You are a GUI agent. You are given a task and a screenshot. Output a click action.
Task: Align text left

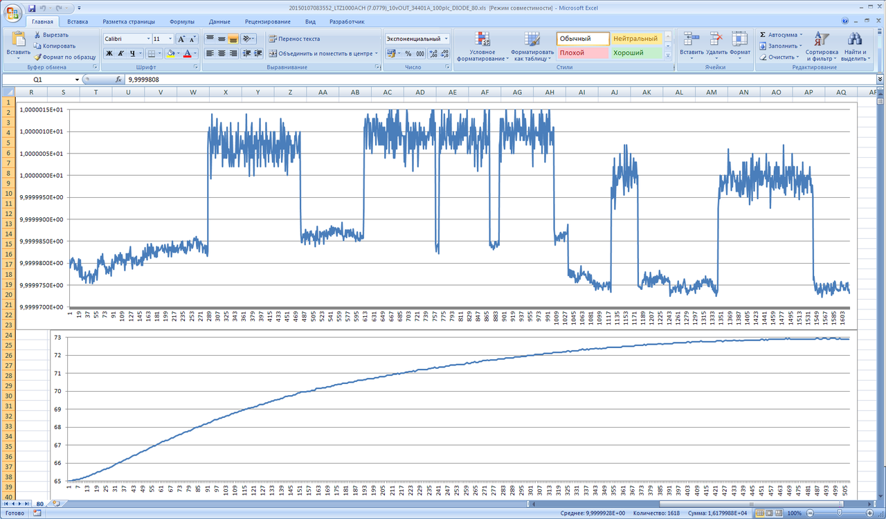(x=210, y=53)
